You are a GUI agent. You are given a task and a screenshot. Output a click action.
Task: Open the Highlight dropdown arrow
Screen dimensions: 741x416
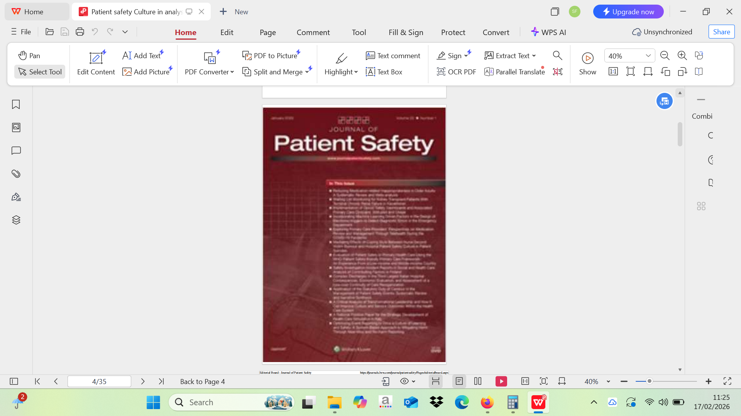tap(356, 72)
